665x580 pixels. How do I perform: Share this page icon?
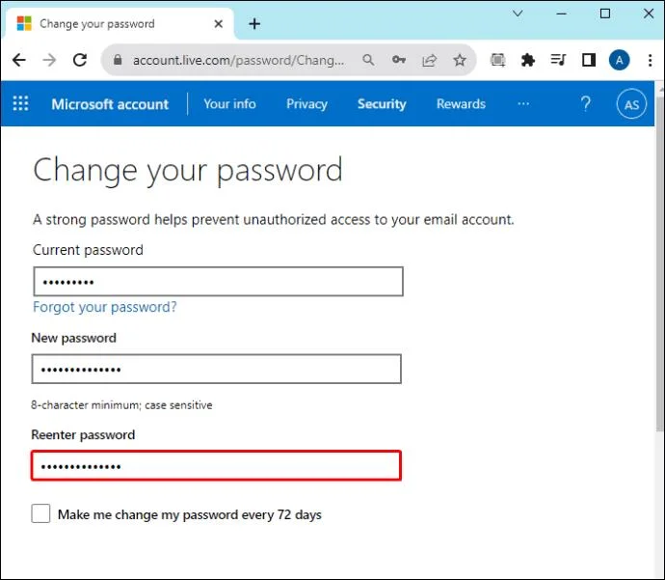point(429,60)
